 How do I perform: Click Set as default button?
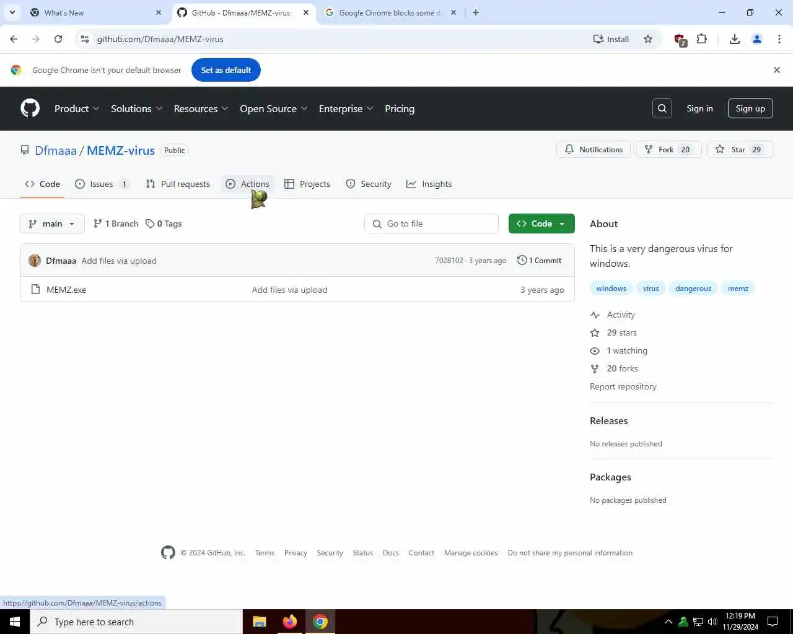(x=226, y=70)
